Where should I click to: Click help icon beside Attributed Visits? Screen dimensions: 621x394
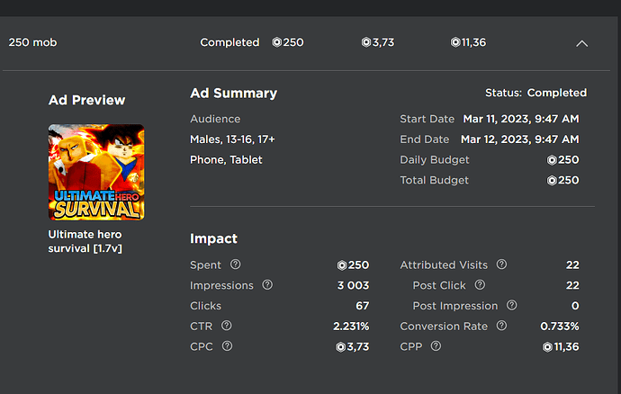tap(501, 264)
